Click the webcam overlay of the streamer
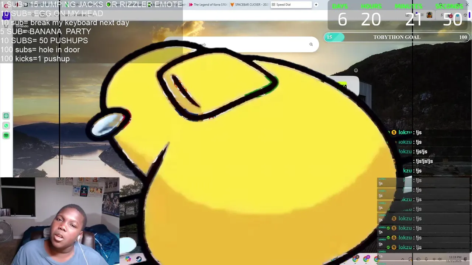This screenshot has width=472, height=265. [60, 221]
